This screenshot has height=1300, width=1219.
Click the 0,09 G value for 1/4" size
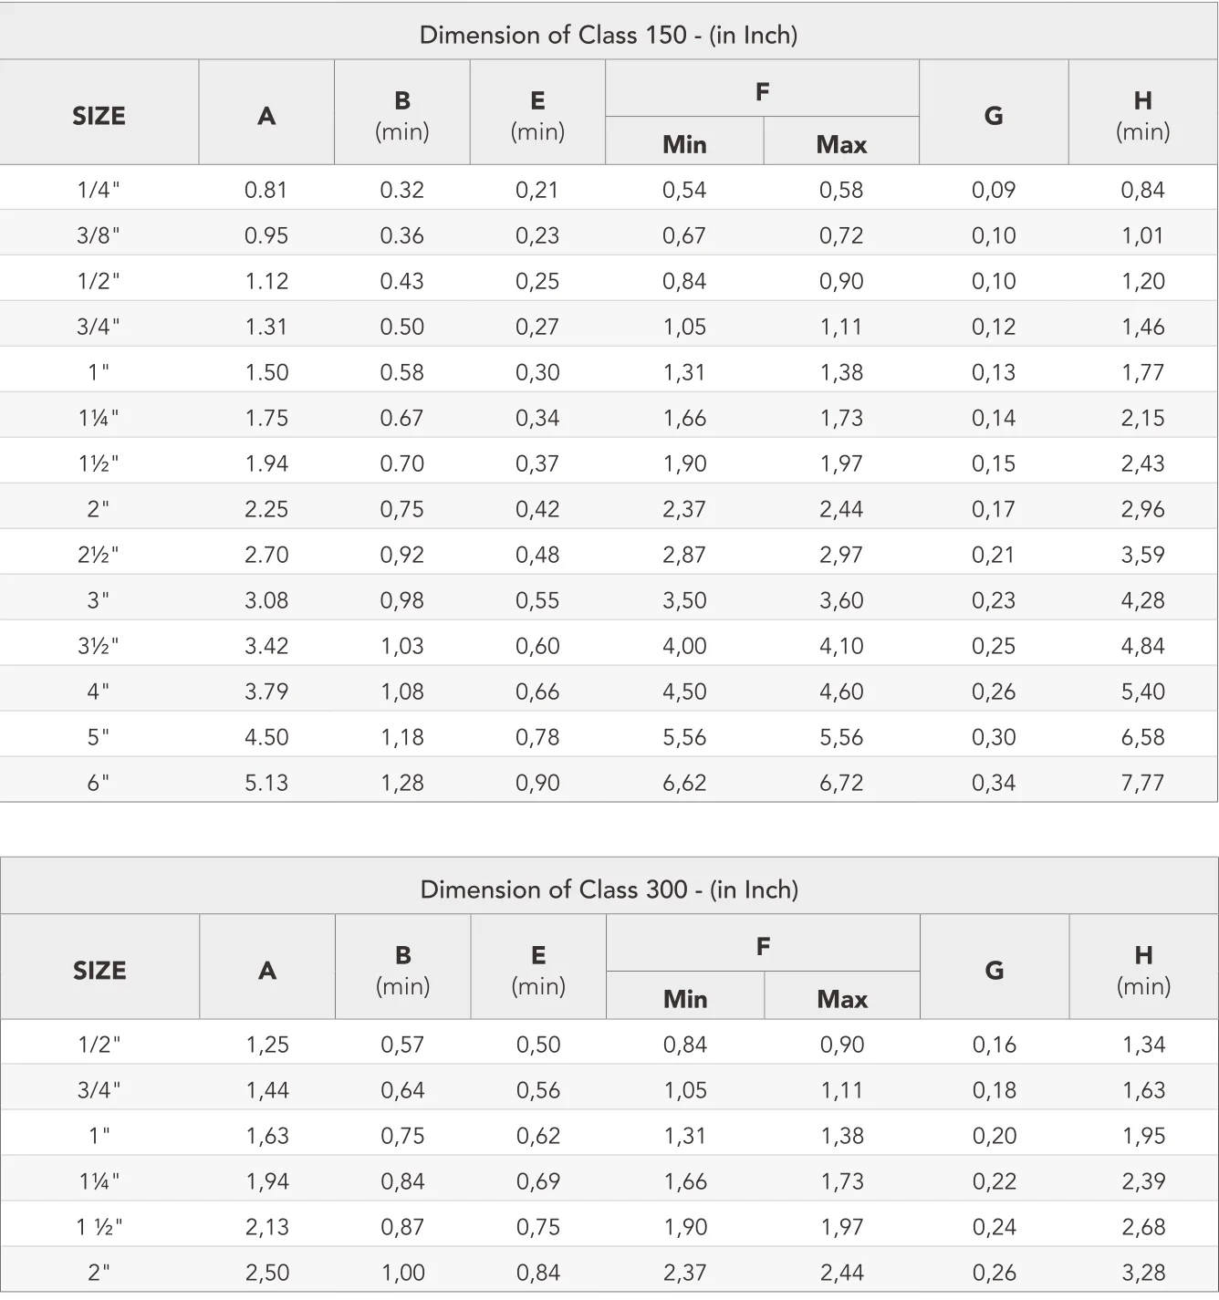click(x=994, y=190)
